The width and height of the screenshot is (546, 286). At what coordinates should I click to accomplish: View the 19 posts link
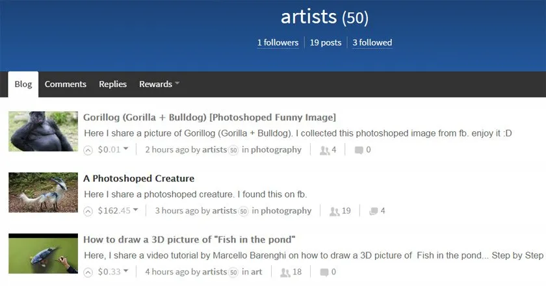point(326,42)
